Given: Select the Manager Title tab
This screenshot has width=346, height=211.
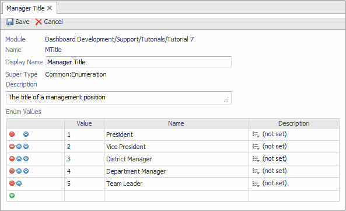Looking at the screenshot, I should (x=25, y=8).
